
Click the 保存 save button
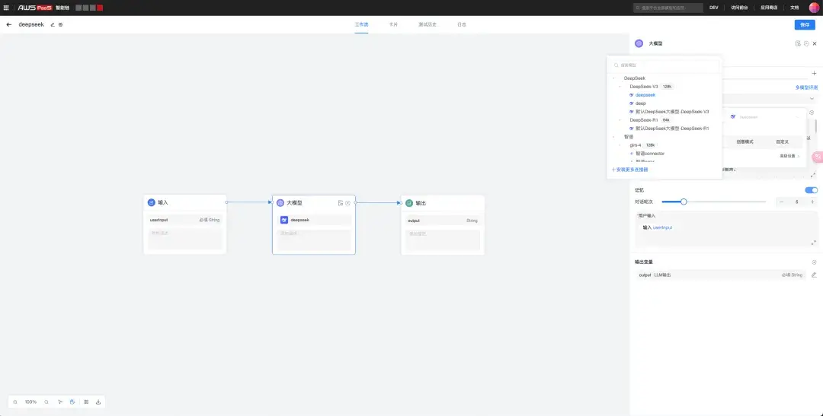point(805,24)
